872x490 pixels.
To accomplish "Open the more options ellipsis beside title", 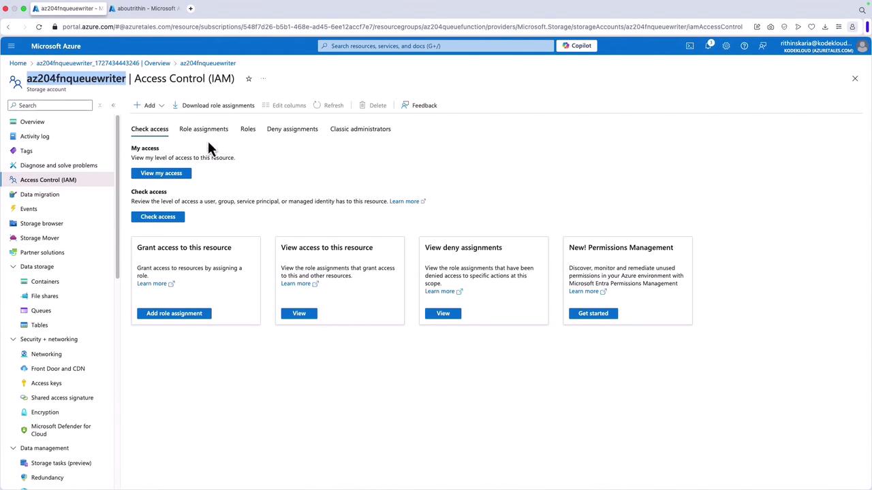I will click(x=264, y=79).
